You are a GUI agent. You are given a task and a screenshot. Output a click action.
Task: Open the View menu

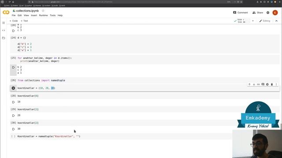[26, 15]
